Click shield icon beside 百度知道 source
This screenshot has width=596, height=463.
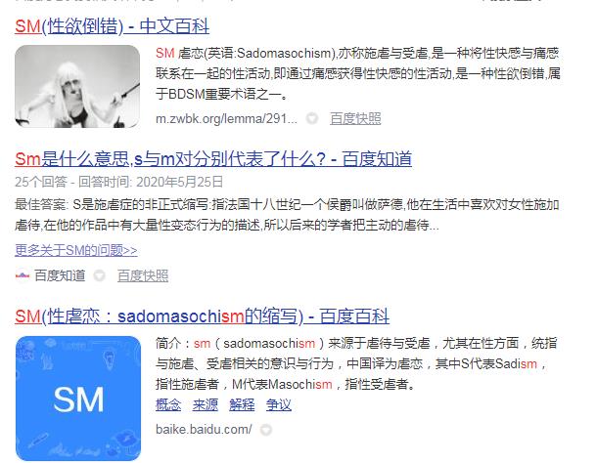(100, 275)
